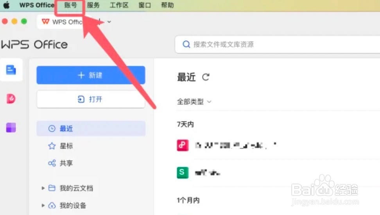Open the purple apps sidebar icon
380x215 pixels.
click(11, 127)
